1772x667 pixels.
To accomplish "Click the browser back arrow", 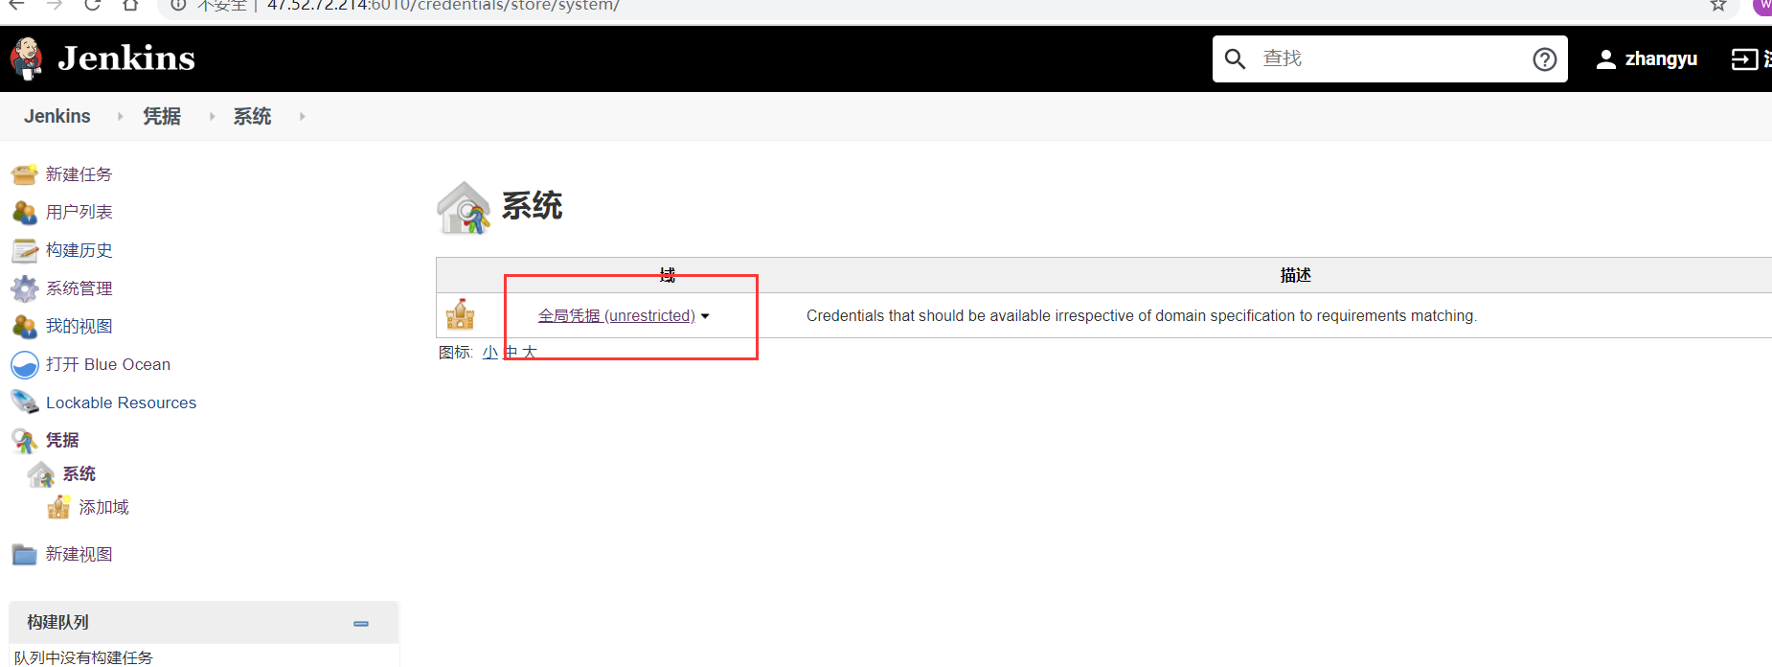I will tap(17, 5).
